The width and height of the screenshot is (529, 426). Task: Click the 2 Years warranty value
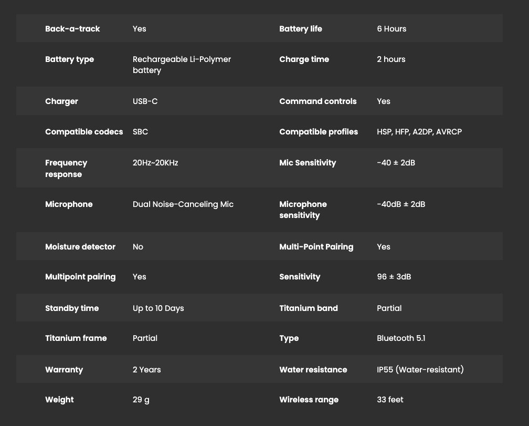pyautogui.click(x=147, y=370)
